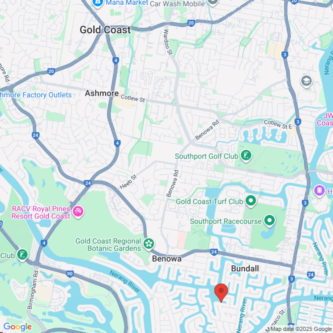Click the red location pin marker
Viewport: 333px width, 333px height.
(x=221, y=292)
